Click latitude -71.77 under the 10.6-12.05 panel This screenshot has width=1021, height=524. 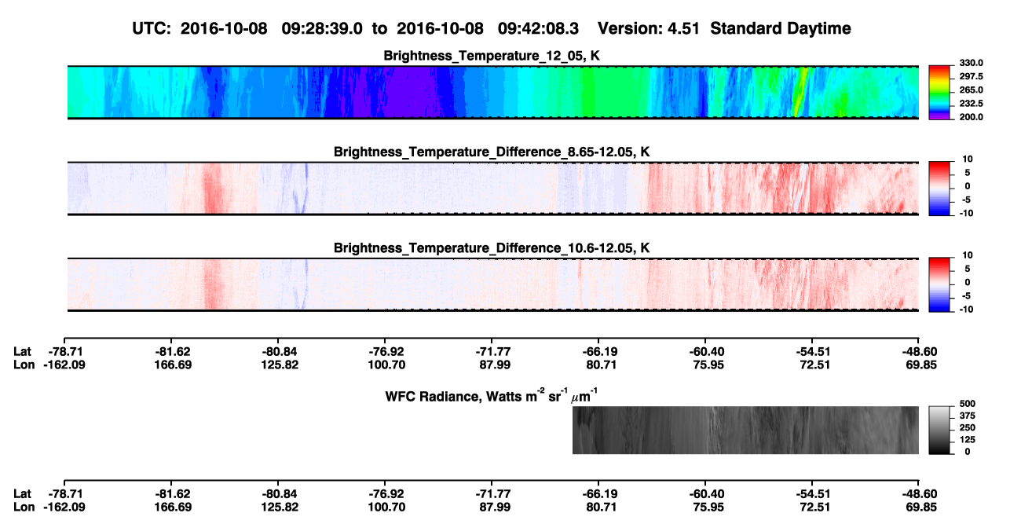(492, 352)
